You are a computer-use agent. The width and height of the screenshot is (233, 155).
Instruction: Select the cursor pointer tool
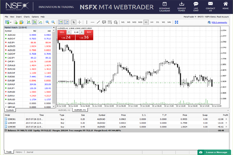pyautogui.click(x=74, y=22)
